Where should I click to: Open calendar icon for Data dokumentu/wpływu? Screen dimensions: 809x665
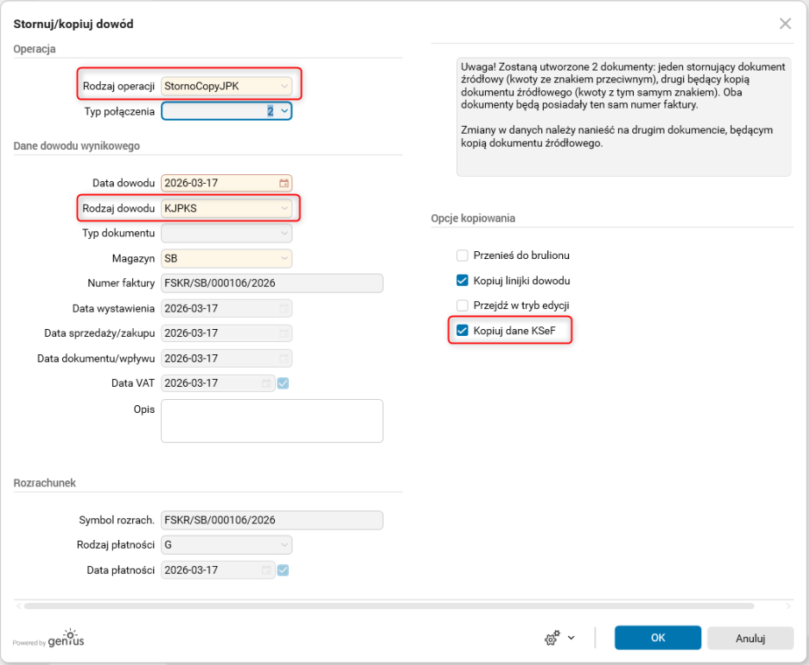[x=284, y=359]
